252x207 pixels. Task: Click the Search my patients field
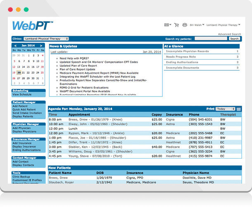click(211, 39)
